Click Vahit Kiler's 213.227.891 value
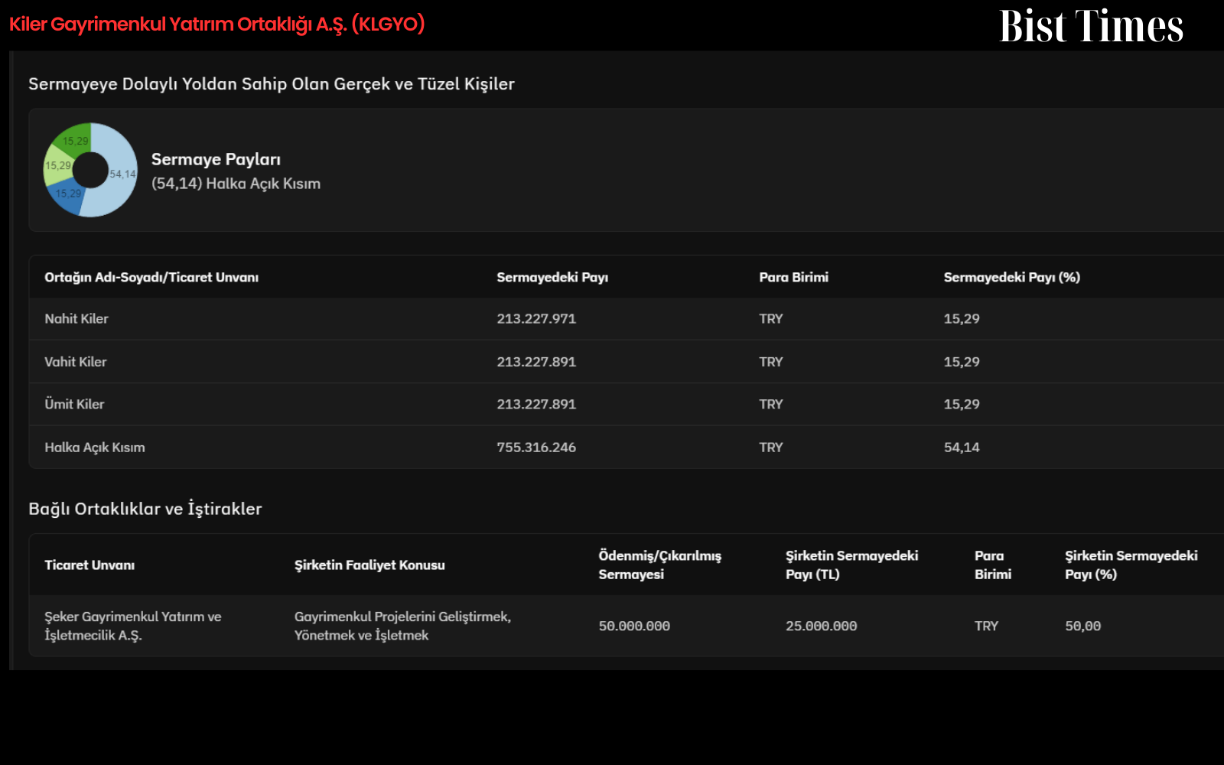 [x=536, y=362]
